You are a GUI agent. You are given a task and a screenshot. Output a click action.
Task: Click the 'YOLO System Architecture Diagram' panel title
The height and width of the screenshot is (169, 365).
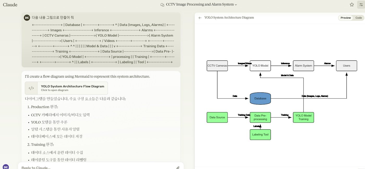click(229, 18)
